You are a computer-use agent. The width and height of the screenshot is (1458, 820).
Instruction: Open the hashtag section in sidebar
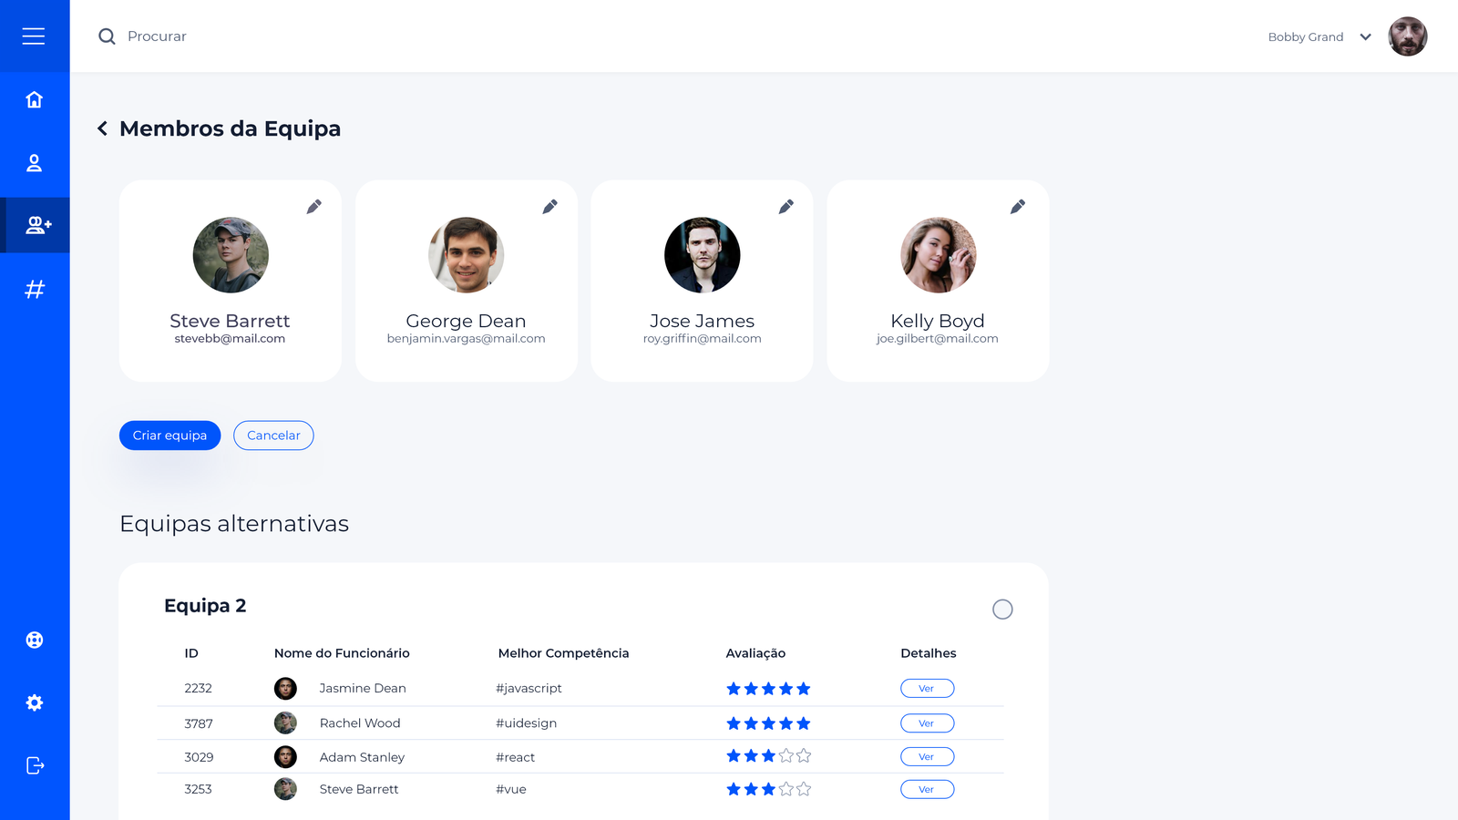pos(35,290)
